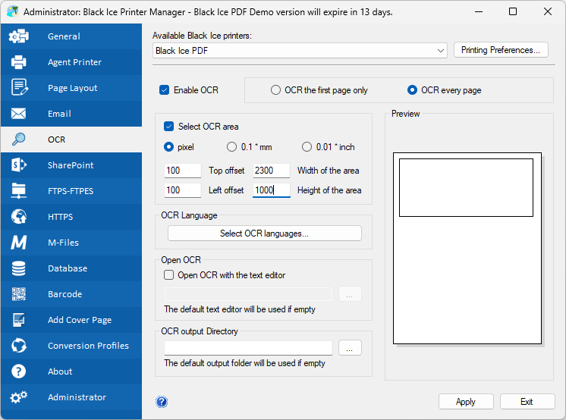Screen dimensions: 566x420
Task: Click the Select OCR languages button
Action: pyautogui.click(x=264, y=234)
